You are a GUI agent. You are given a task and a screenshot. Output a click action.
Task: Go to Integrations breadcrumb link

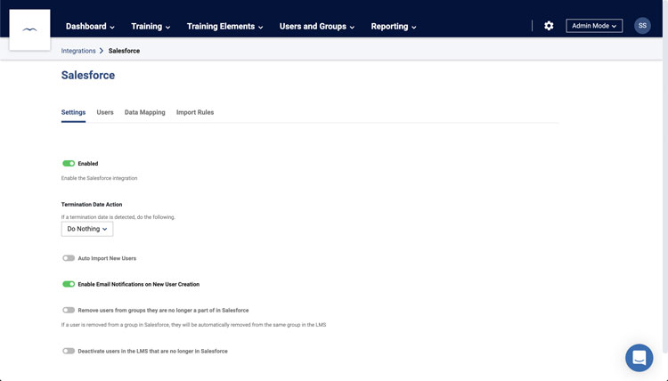[78, 51]
